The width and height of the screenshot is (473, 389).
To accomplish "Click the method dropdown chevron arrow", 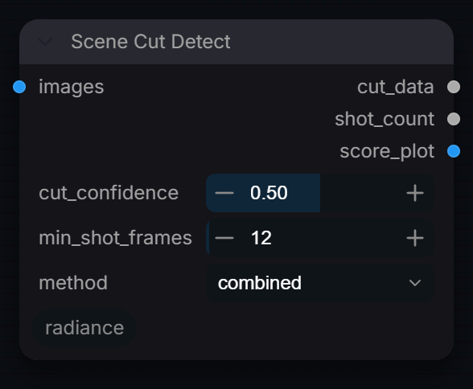I will pyautogui.click(x=415, y=283).
